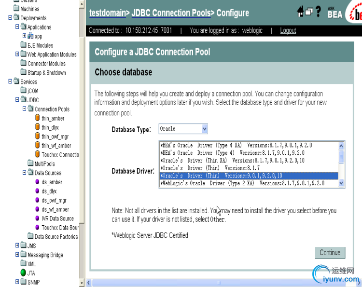The height and width of the screenshot is (287, 362).
Task: Click thin_dlyx connection pool icon
Action: tap(37, 127)
